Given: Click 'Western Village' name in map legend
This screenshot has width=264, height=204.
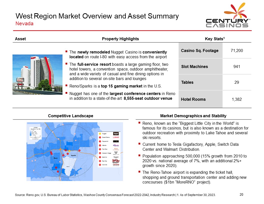Looking at the screenshot, I should pos(106,153).
